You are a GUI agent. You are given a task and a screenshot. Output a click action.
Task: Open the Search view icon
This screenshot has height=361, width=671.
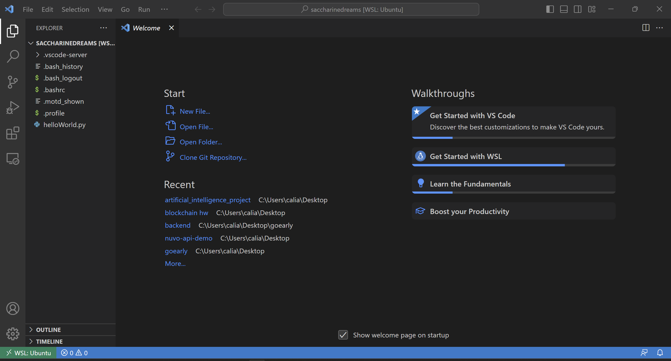point(13,56)
